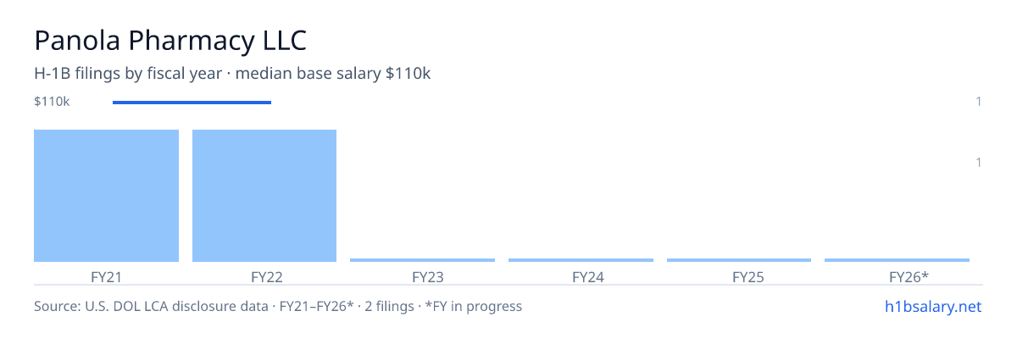Click the FY23 thin bar
This screenshot has height=339, width=1017.
[422, 260]
